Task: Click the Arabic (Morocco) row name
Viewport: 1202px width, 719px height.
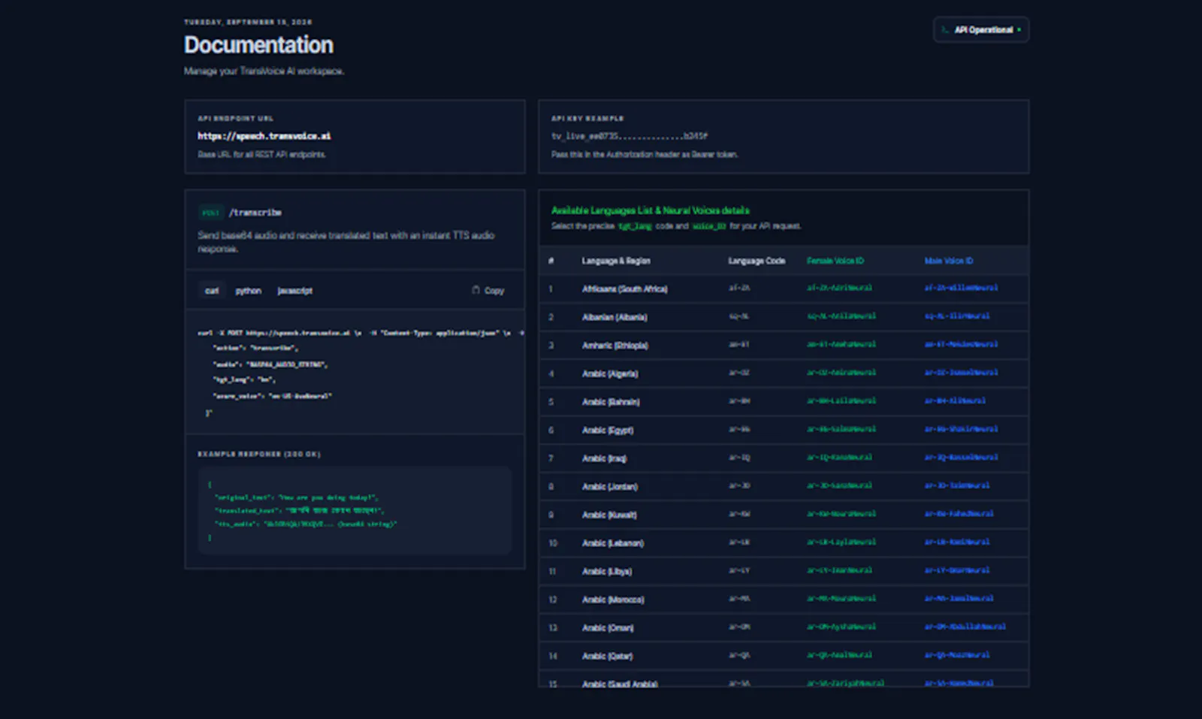Action: click(613, 600)
